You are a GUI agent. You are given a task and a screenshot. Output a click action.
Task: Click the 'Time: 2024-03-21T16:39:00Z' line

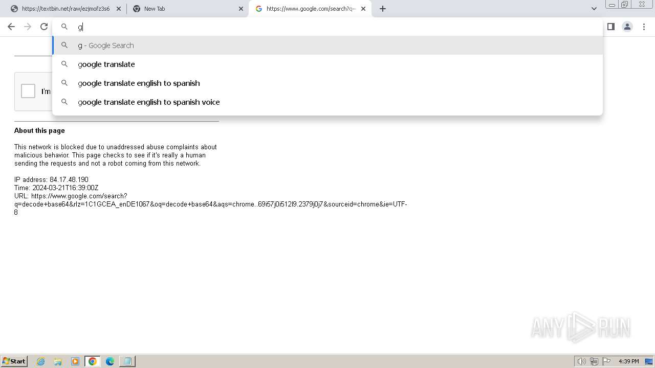[56, 188]
